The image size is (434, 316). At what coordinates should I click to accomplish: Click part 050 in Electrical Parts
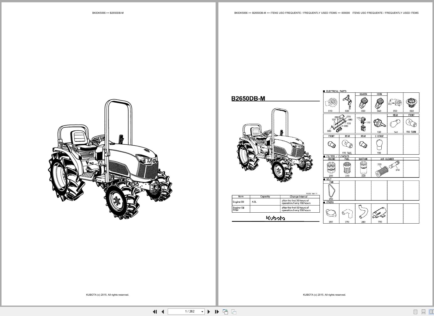(395, 103)
